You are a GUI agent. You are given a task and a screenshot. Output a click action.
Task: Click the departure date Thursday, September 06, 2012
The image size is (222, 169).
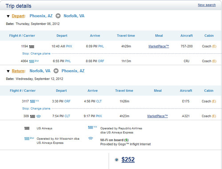(38, 24)
